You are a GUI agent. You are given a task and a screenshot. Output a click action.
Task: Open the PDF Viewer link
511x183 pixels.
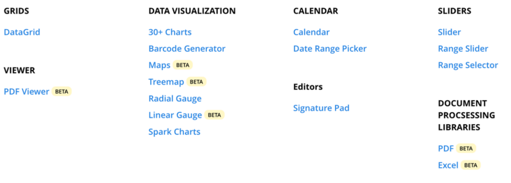tap(26, 91)
